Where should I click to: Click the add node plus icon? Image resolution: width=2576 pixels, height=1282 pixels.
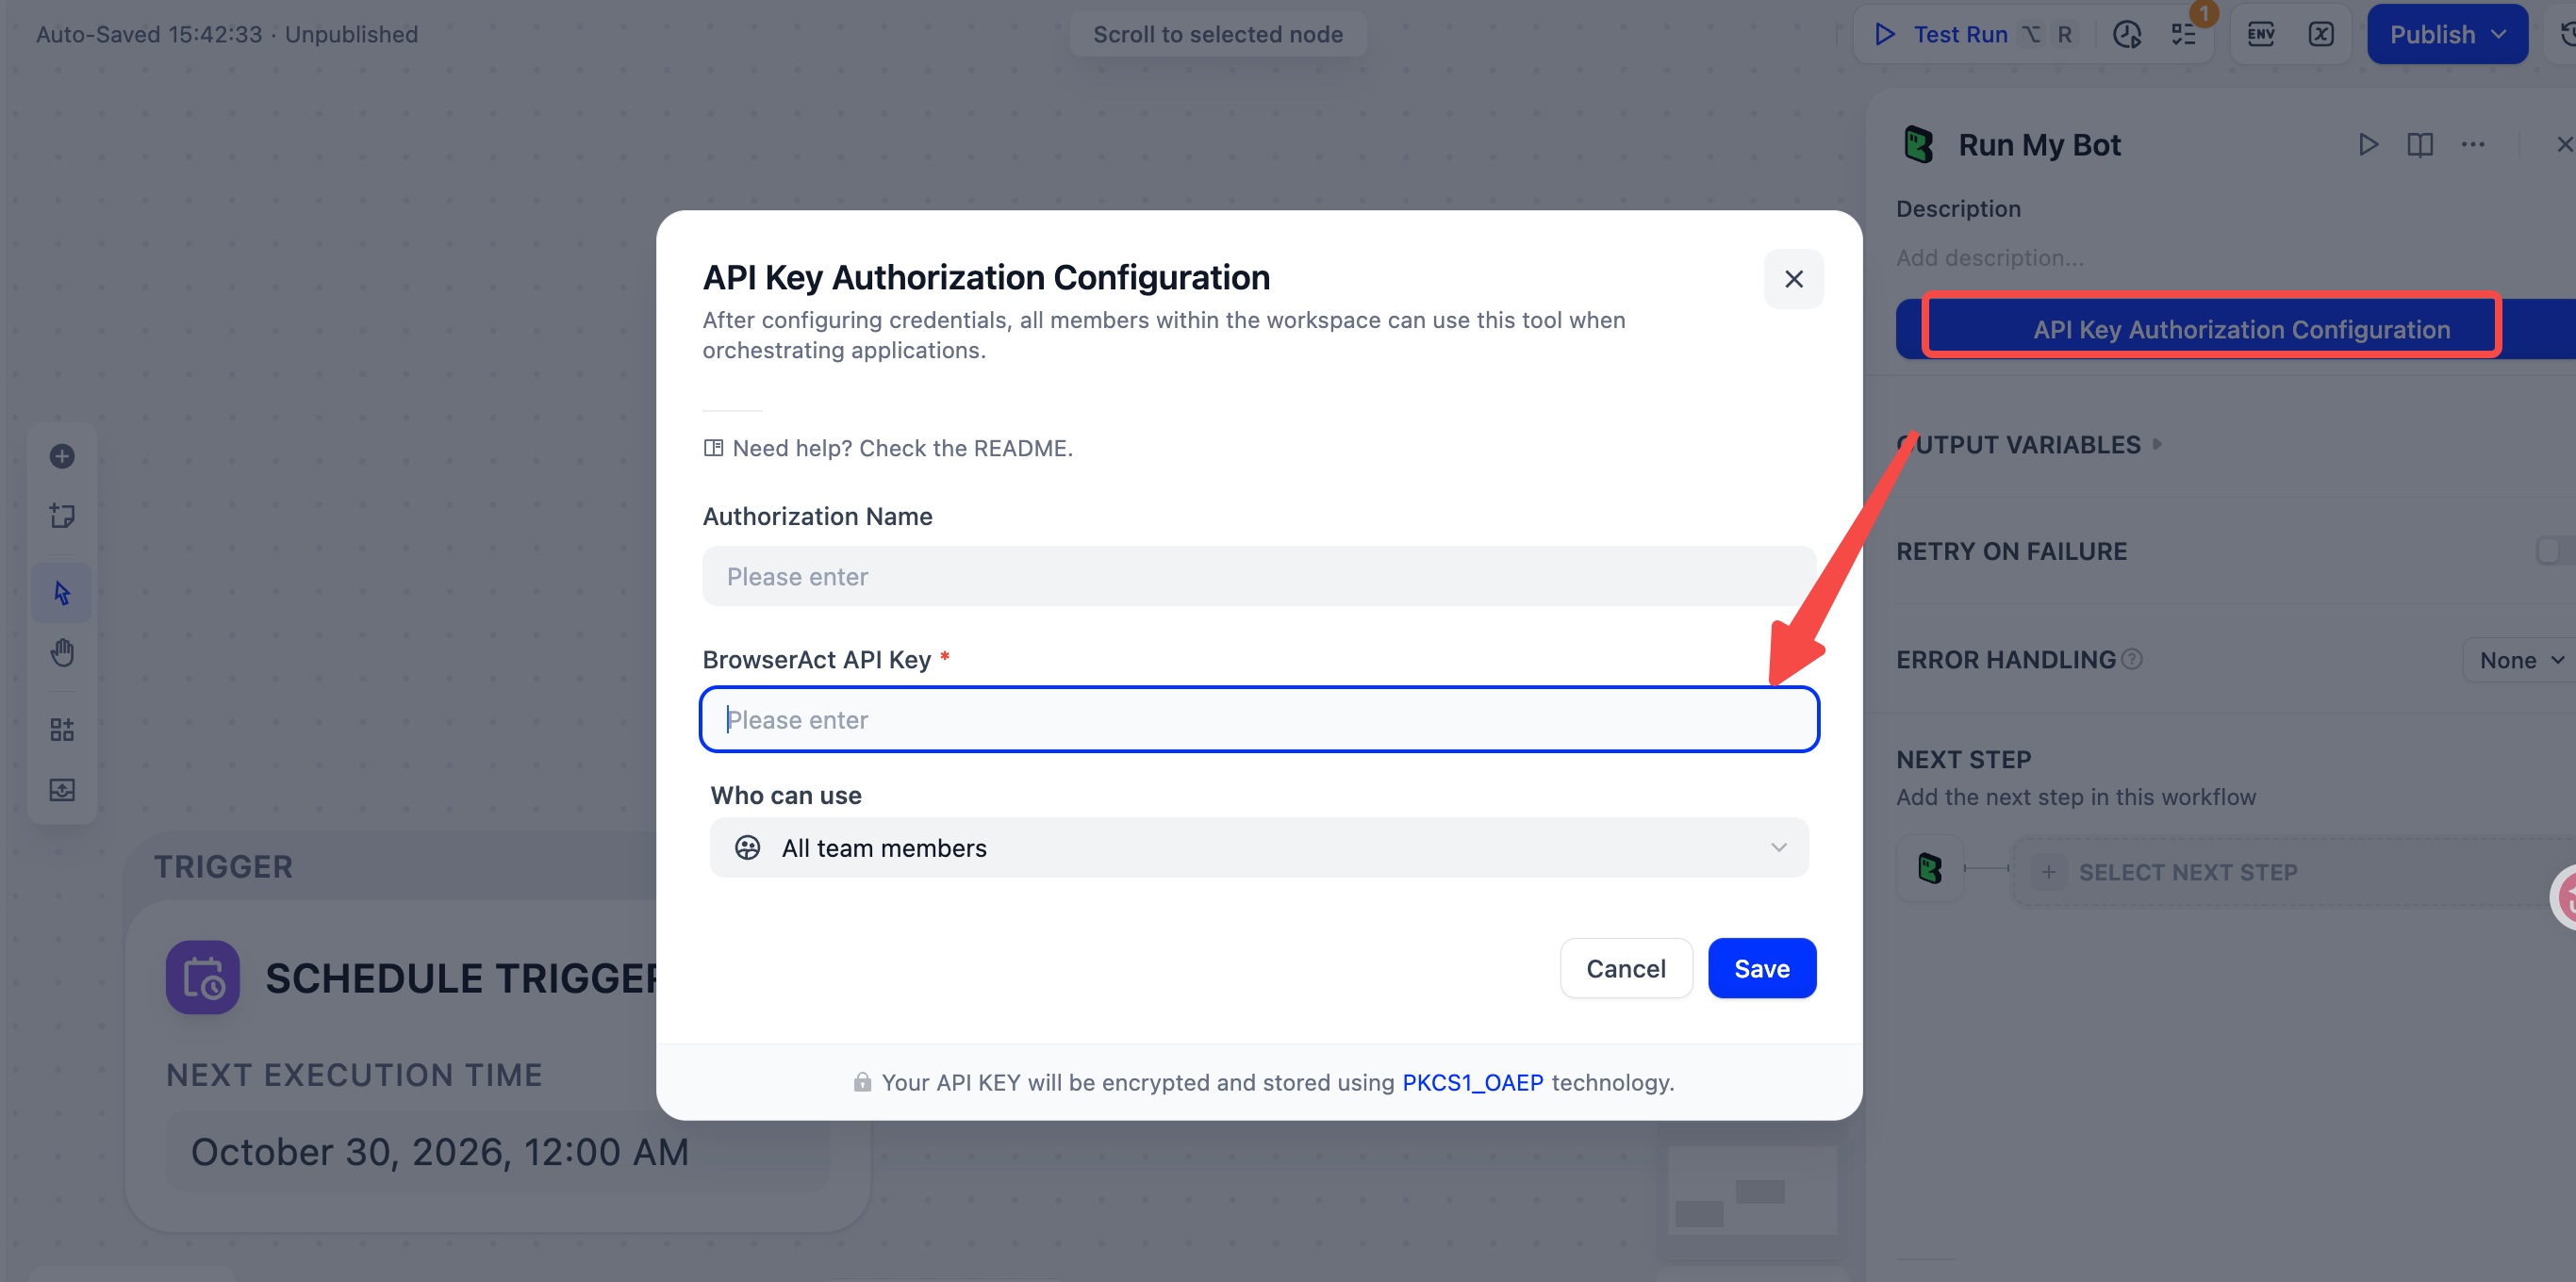62,456
